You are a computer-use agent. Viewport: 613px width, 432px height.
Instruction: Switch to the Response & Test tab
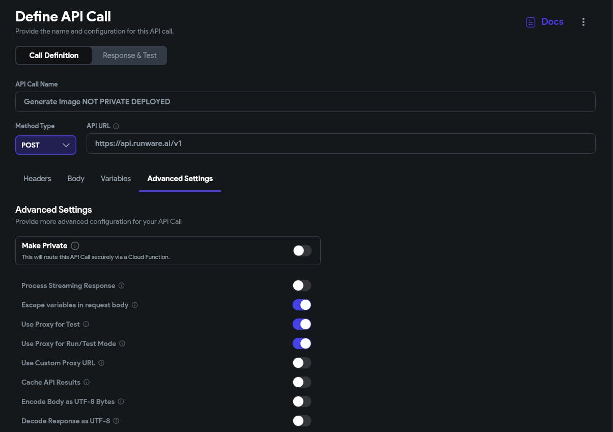[x=129, y=55]
